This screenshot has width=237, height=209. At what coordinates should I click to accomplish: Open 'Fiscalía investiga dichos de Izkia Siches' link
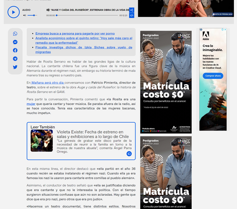coord(84,49)
